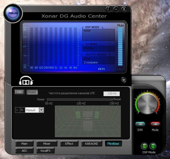Click the OUTPUT DEVICE field showing PCM
This screenshot has height=159, width=170.
pos(98,60)
